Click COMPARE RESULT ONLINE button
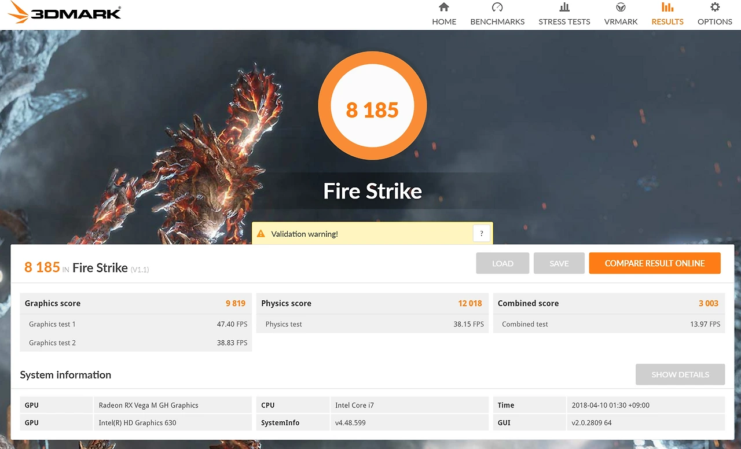Image resolution: width=741 pixels, height=449 pixels. [655, 263]
